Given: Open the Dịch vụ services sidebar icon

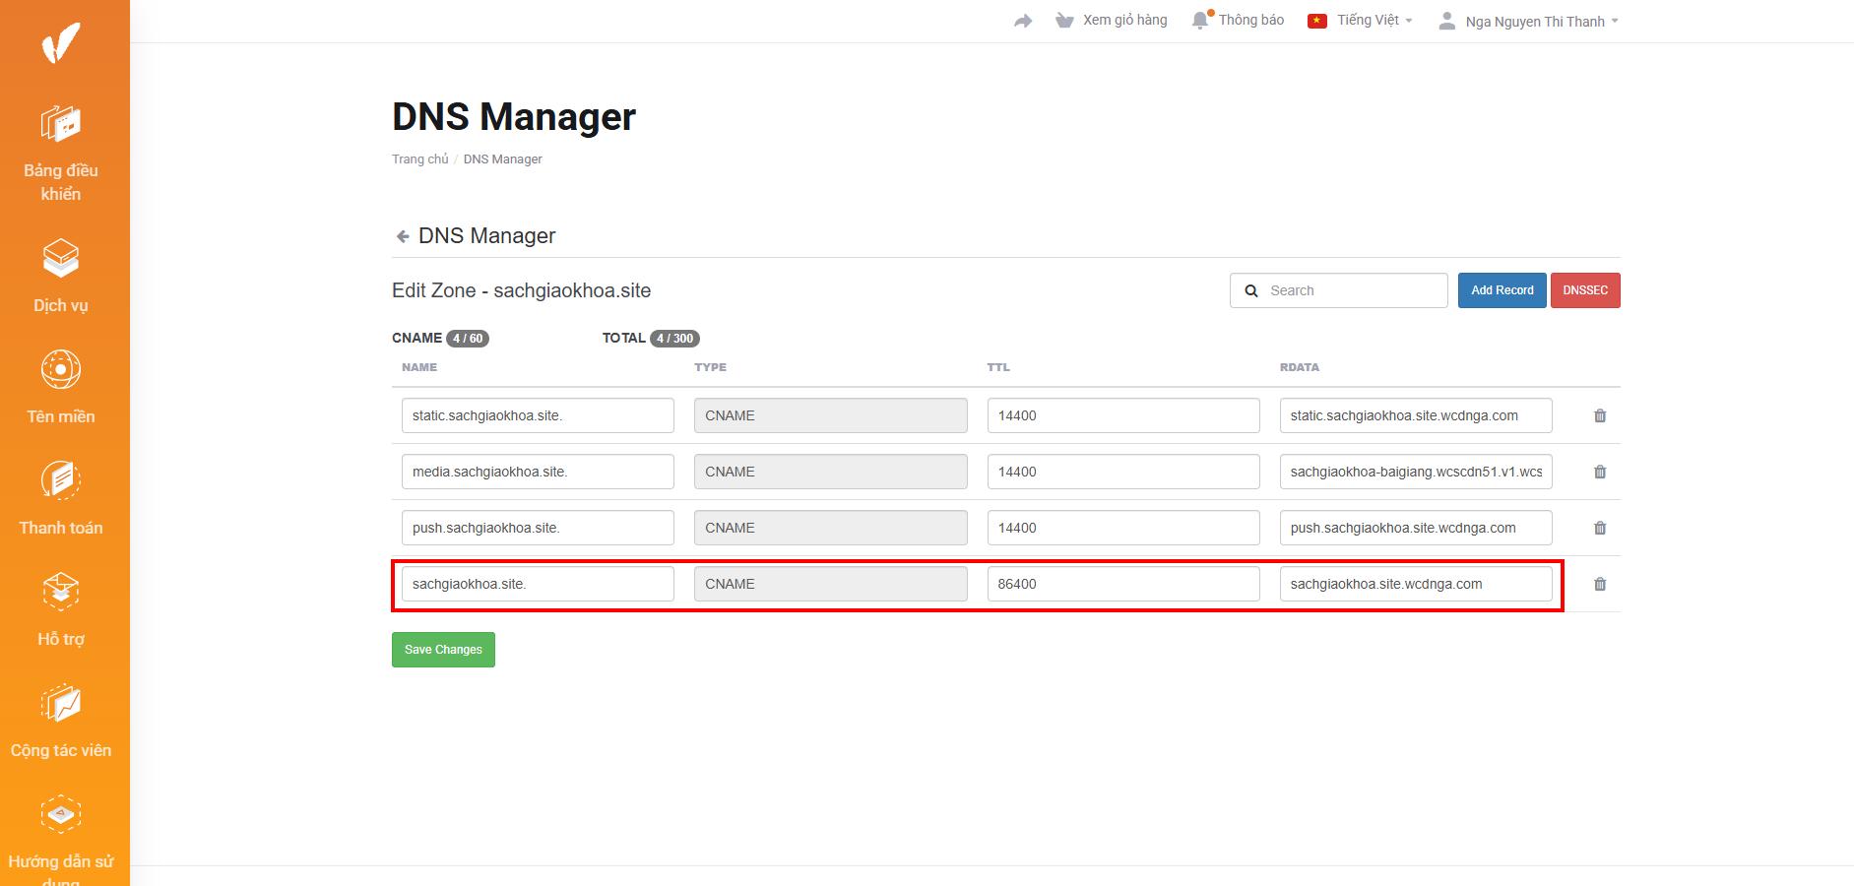Looking at the screenshot, I should coord(61,259).
